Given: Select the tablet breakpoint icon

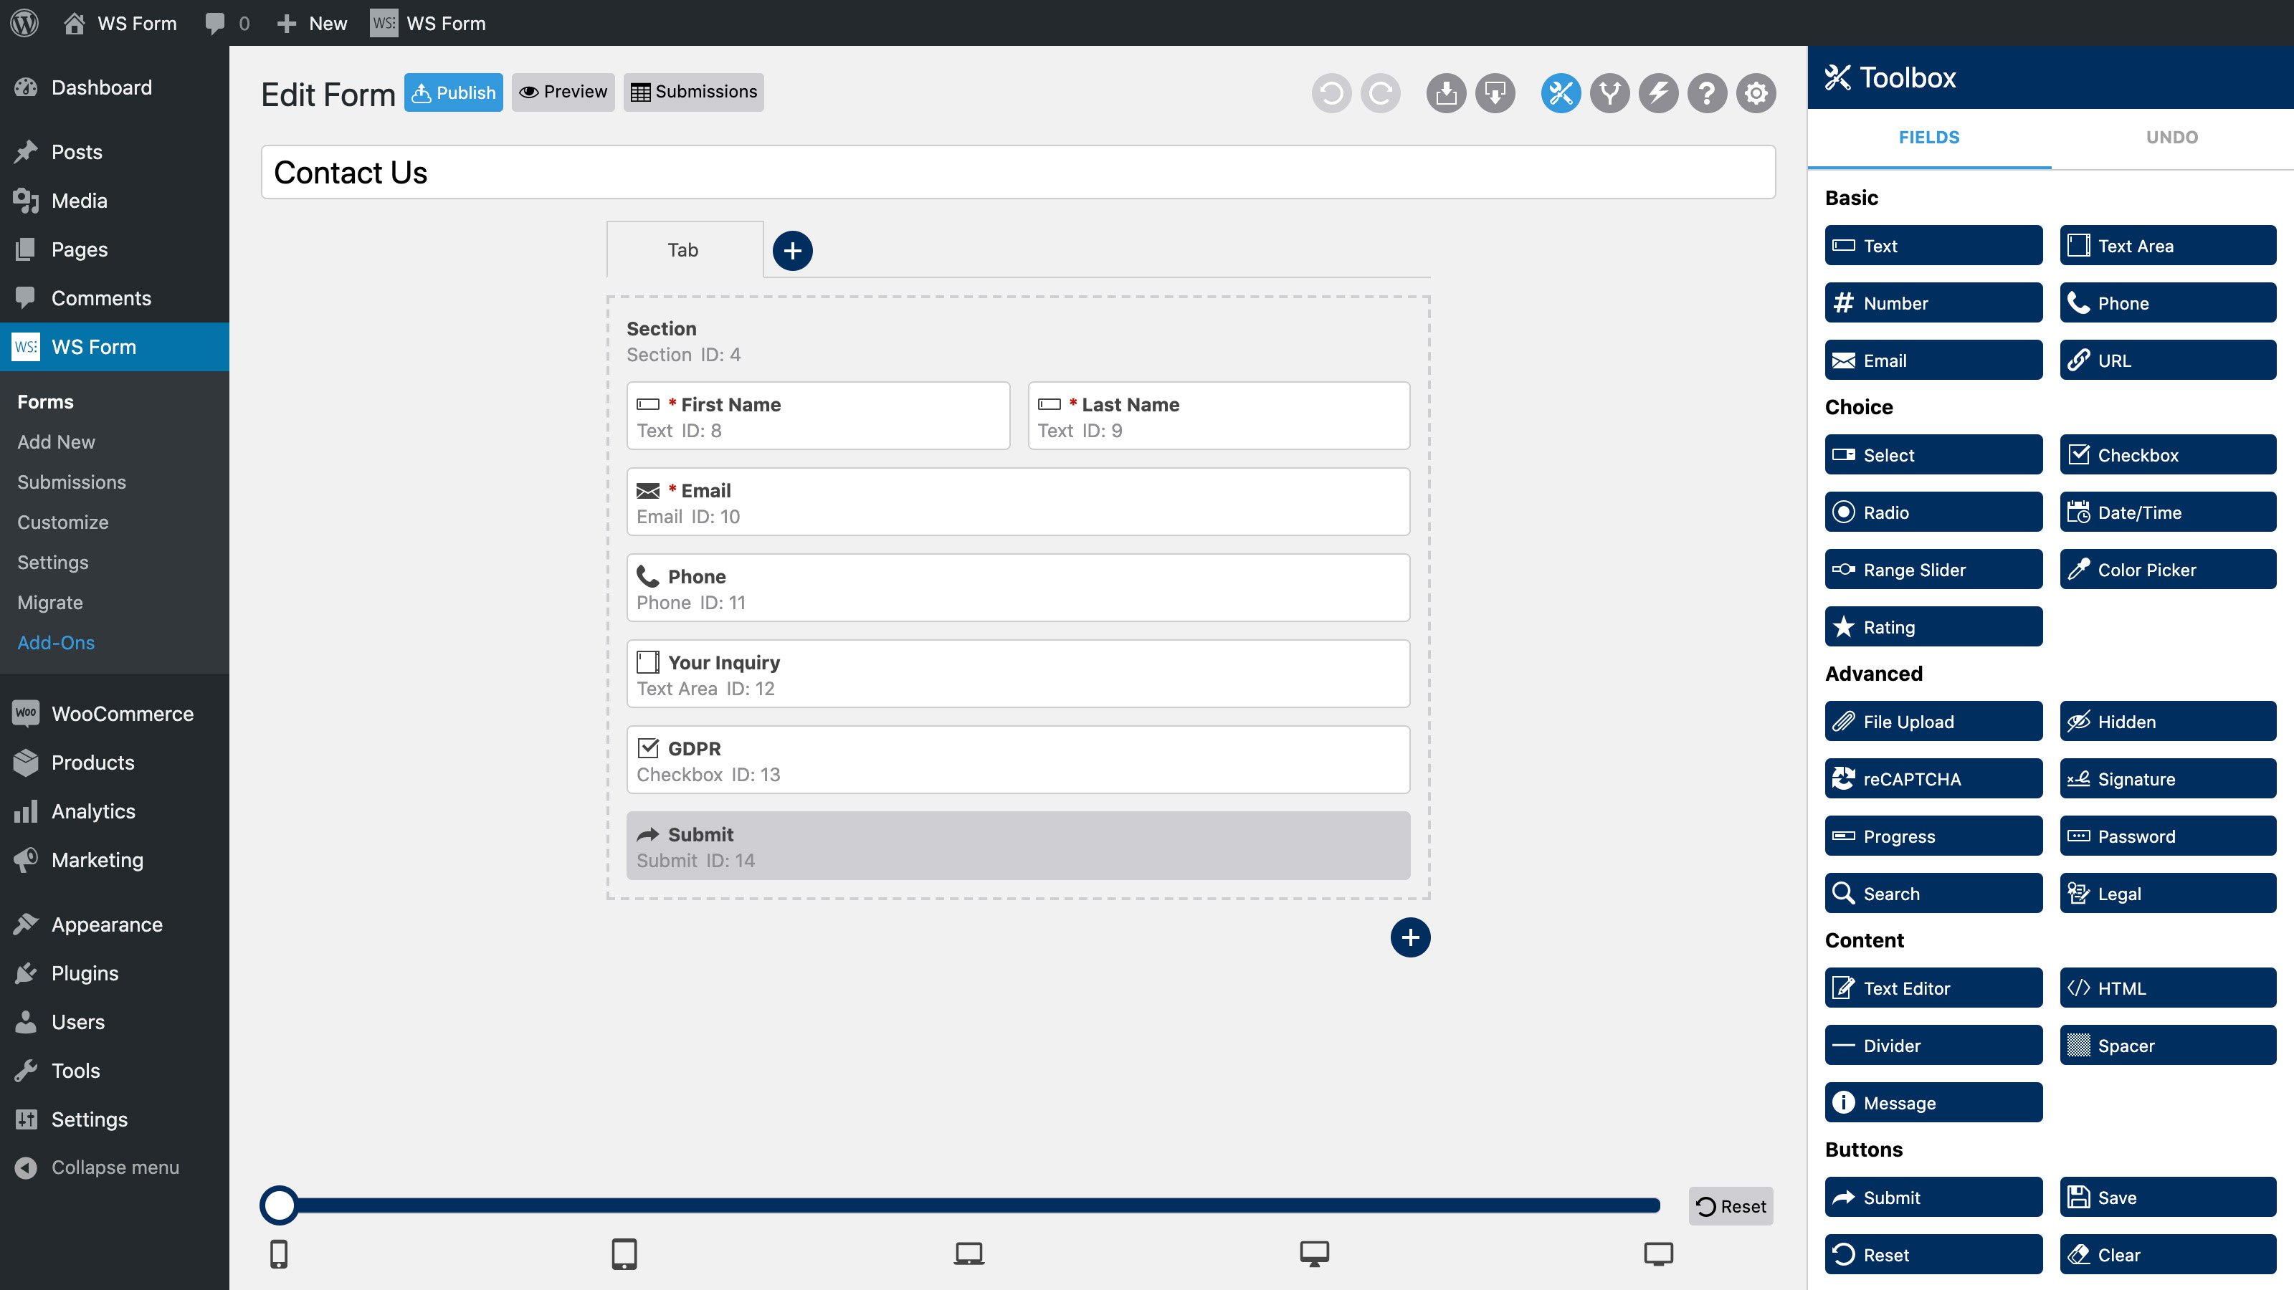Looking at the screenshot, I should 624,1253.
